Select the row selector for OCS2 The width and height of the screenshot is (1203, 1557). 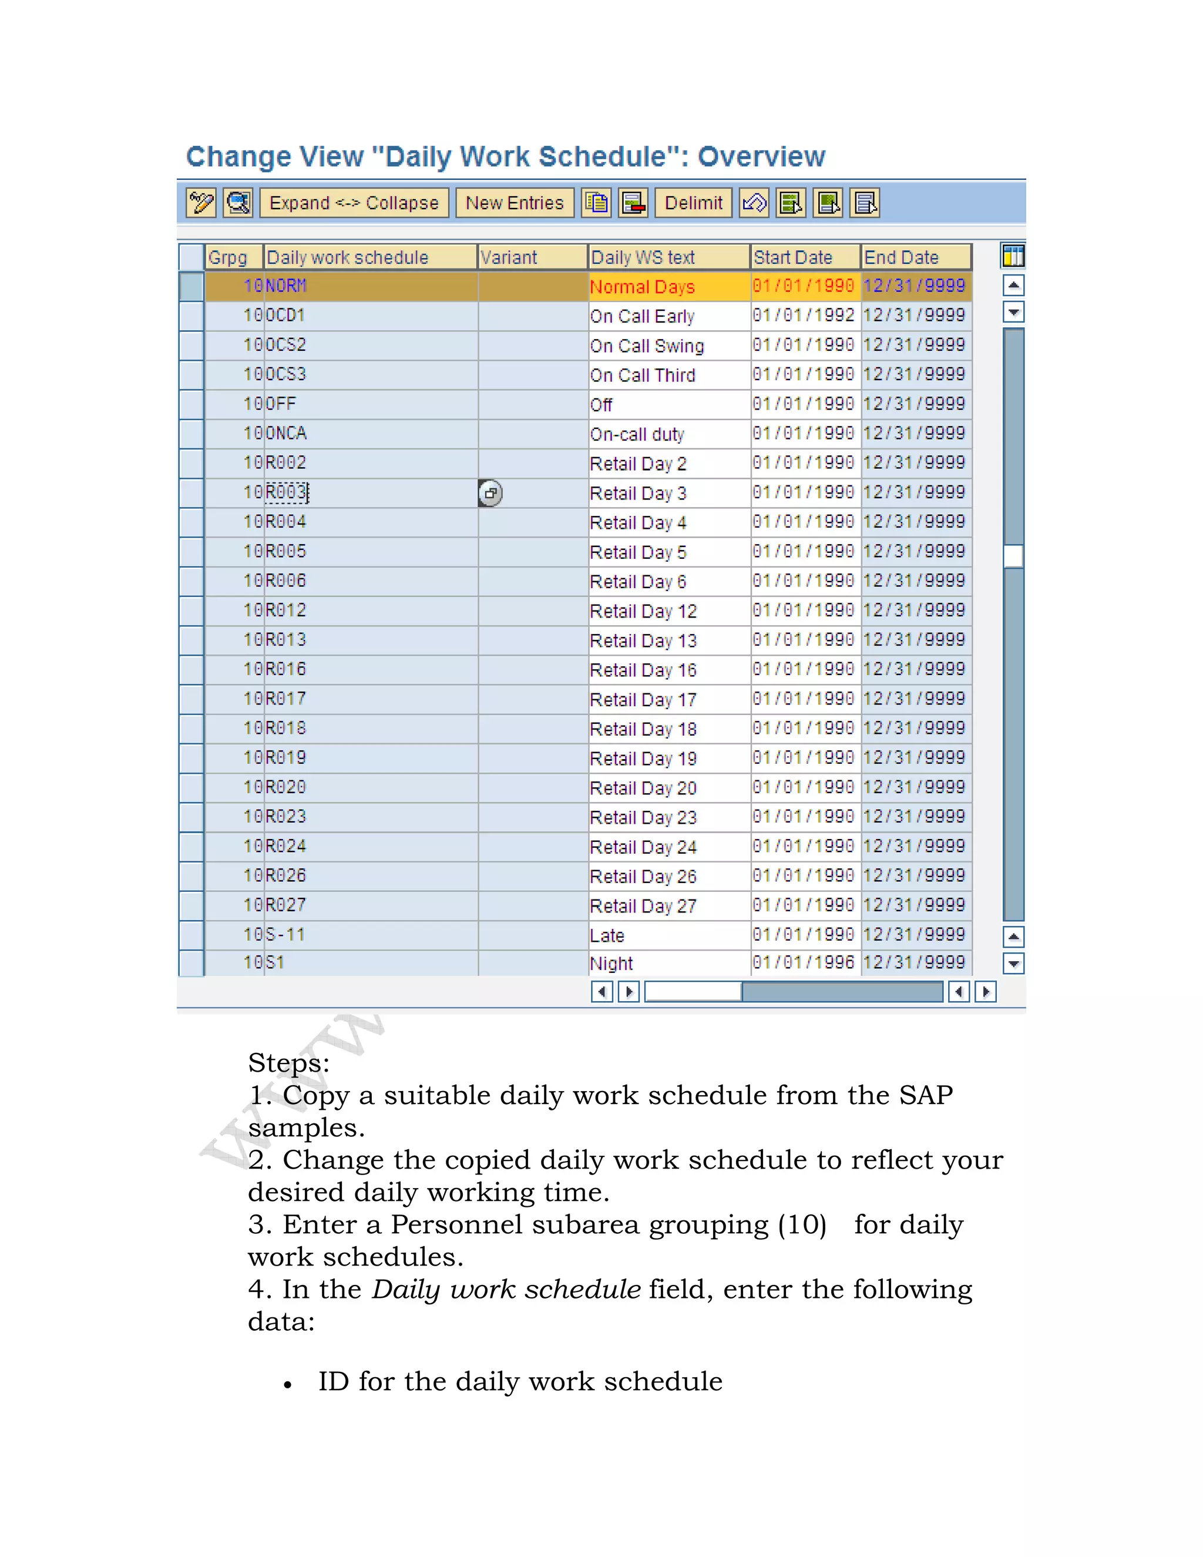click(191, 345)
